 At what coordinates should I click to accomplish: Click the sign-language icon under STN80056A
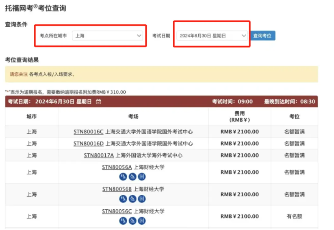coord(123,176)
